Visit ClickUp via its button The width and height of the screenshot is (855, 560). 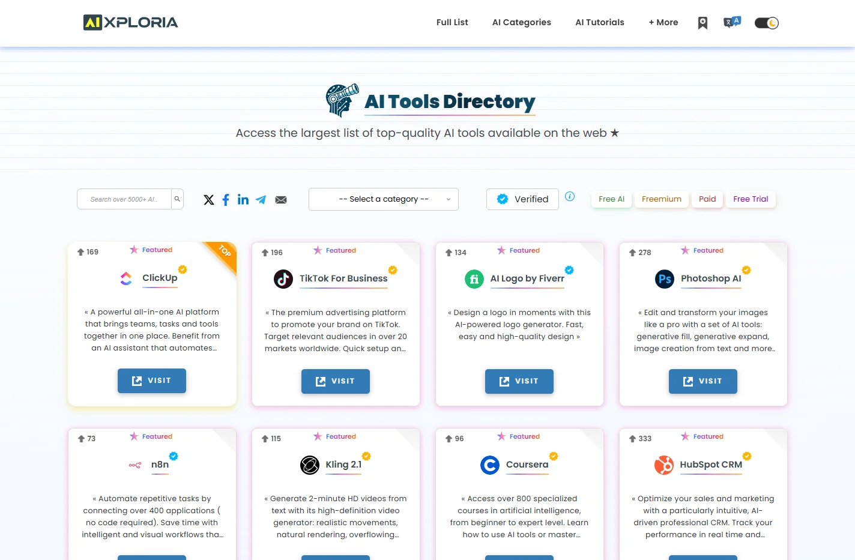tap(152, 381)
